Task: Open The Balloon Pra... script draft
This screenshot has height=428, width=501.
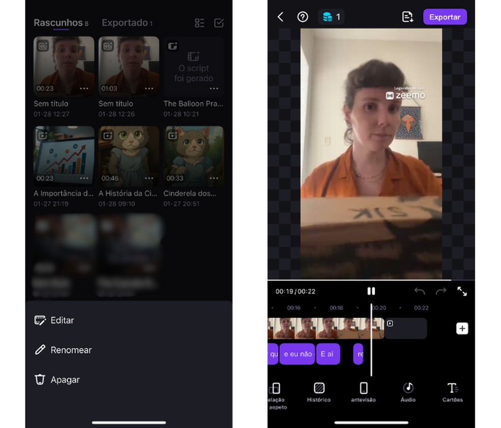Action: pos(193,67)
